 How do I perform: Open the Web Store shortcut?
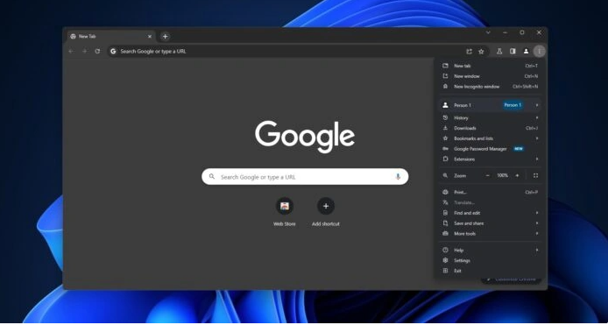285,211
